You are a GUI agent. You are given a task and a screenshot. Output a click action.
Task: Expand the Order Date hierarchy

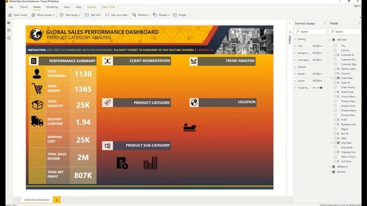pos(331,78)
